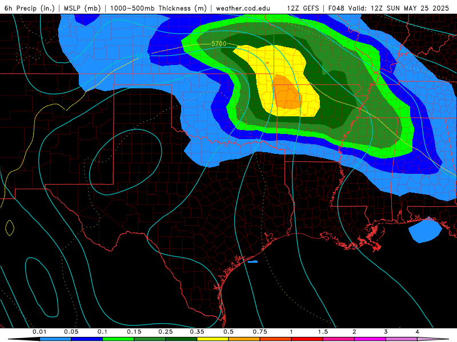The image size is (457, 342).
Task: Click the small blue precip patch near Florida panhandle
Action: (x=425, y=230)
